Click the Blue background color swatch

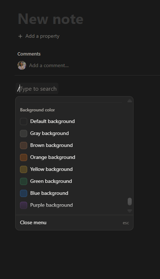24,193
